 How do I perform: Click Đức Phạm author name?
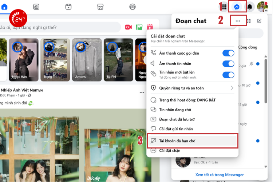(x=8, y=95)
